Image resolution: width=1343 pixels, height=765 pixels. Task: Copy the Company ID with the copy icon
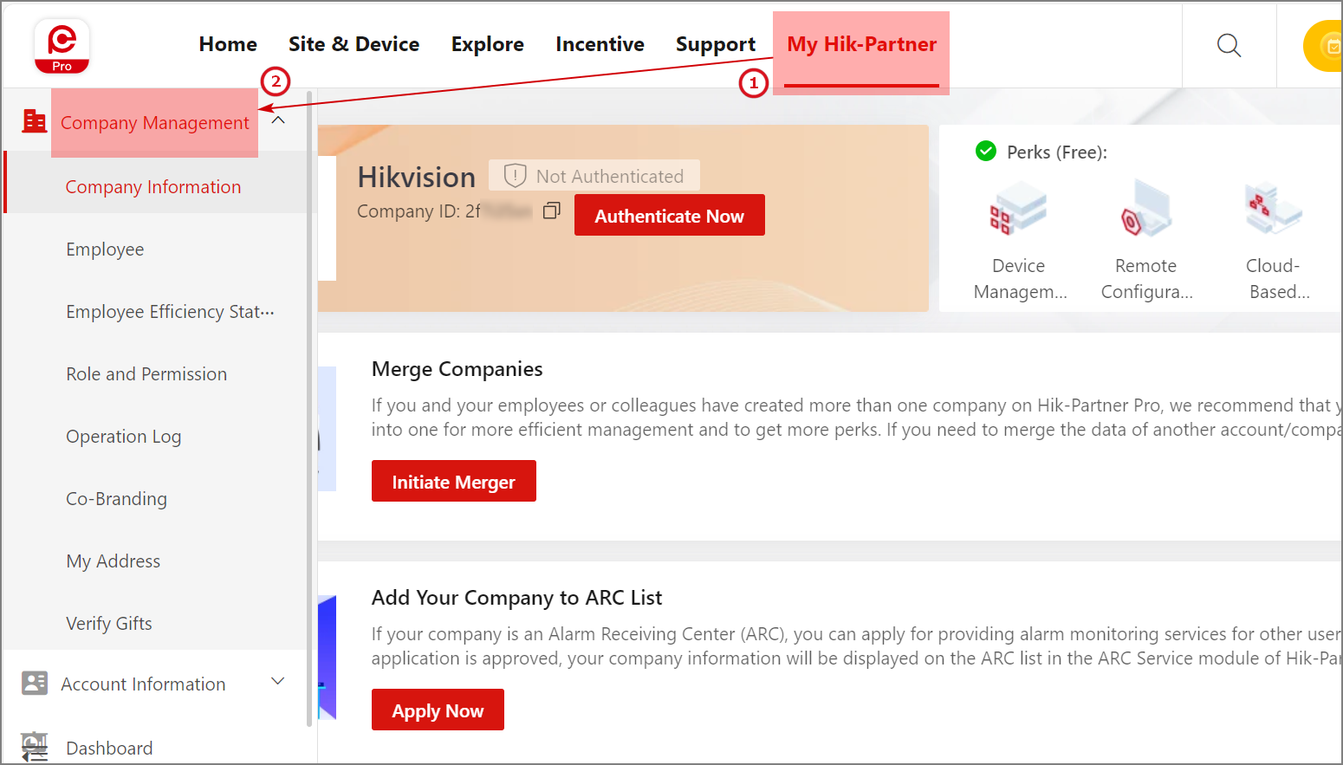(552, 211)
